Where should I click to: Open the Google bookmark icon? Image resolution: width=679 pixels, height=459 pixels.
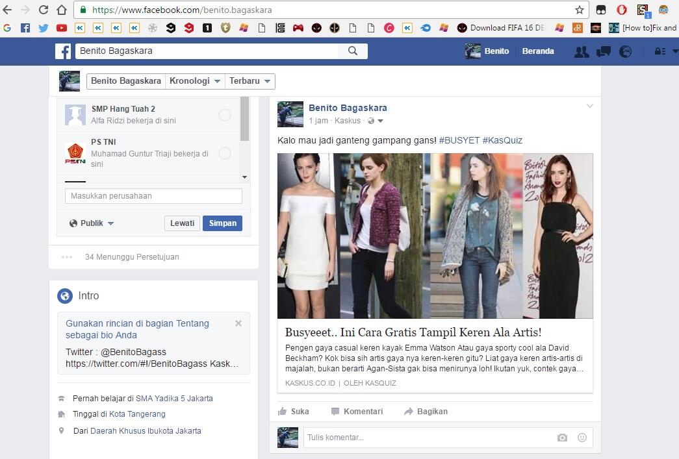(x=7, y=28)
